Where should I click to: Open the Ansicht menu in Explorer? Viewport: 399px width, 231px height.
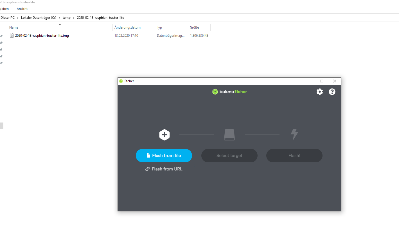pyautogui.click(x=22, y=9)
